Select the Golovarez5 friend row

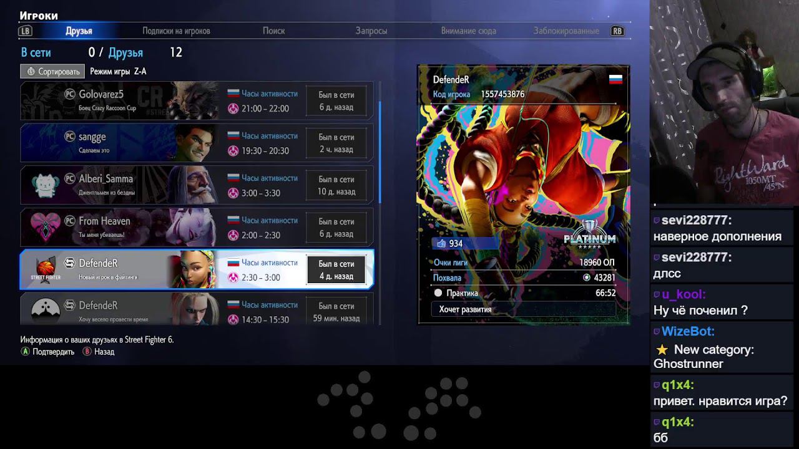(x=197, y=100)
